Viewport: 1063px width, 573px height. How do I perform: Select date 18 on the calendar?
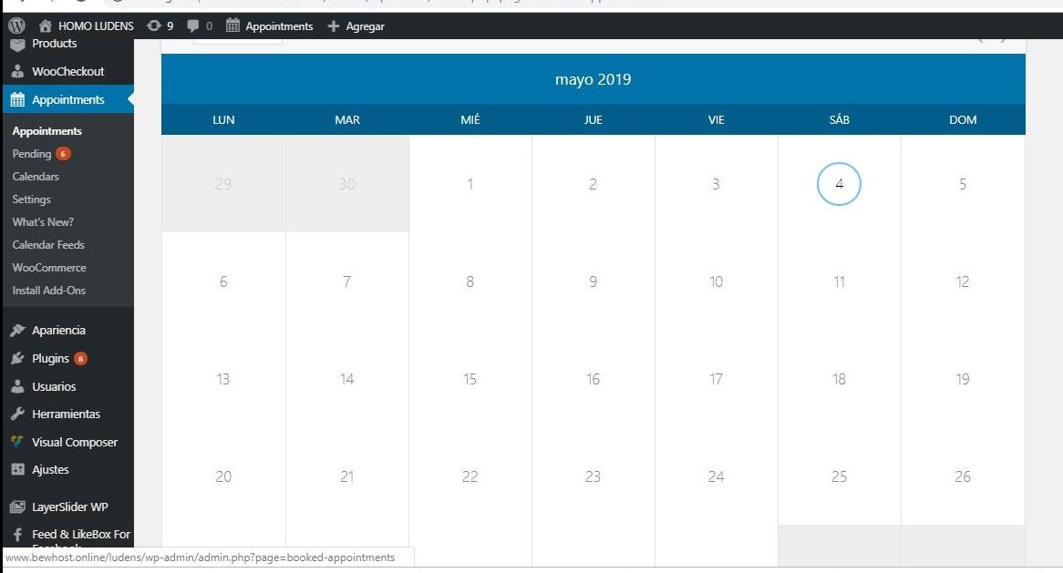click(x=840, y=379)
